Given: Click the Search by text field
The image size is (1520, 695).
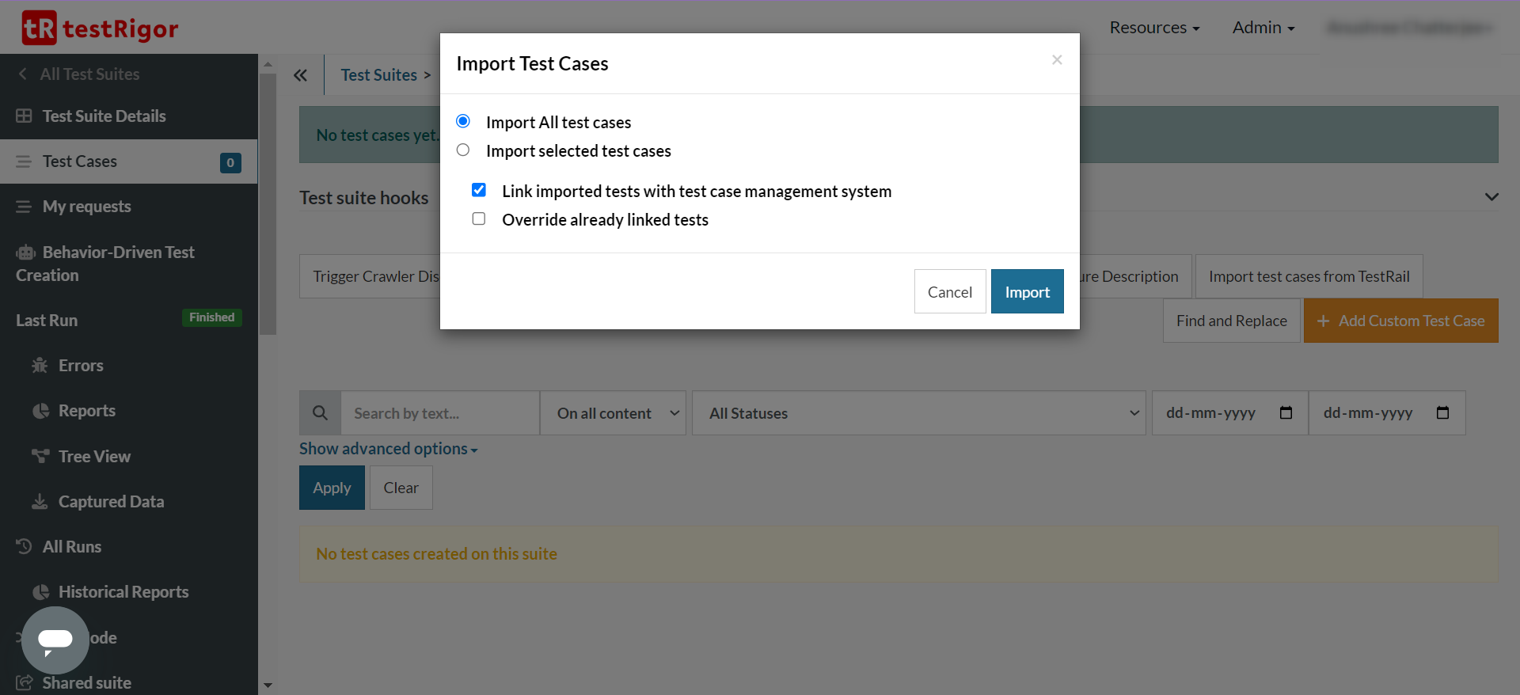Looking at the screenshot, I should (439, 413).
